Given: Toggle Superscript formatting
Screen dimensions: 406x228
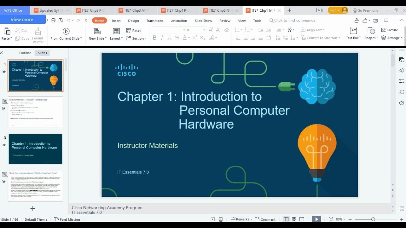Looking at the screenshot, I should tap(195, 38).
